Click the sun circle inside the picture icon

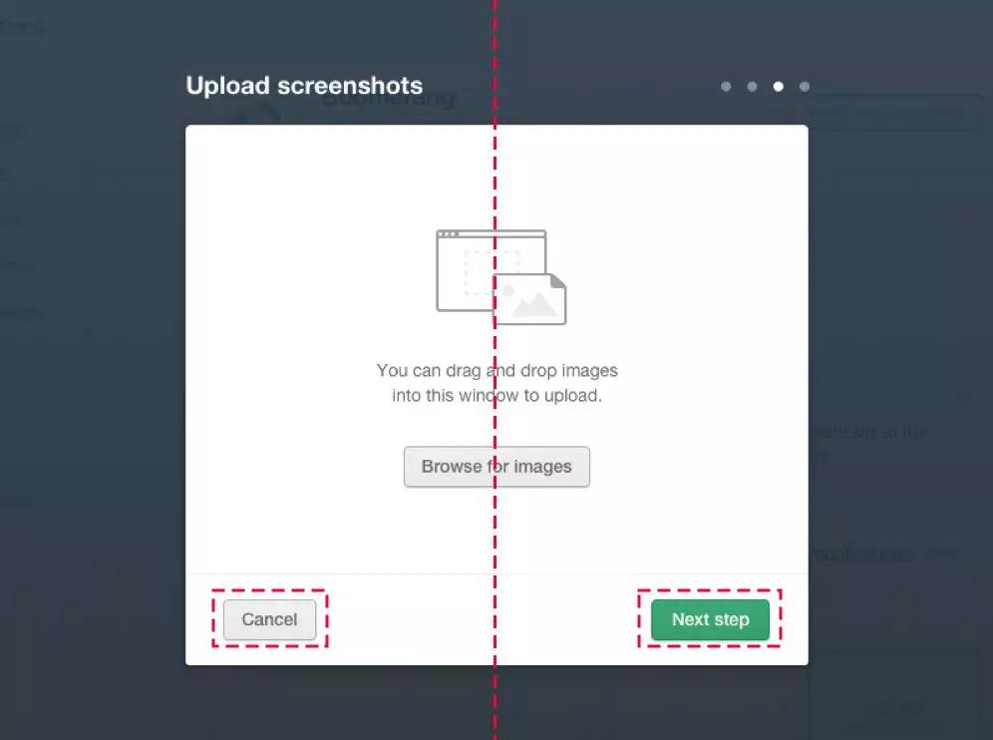coord(507,291)
